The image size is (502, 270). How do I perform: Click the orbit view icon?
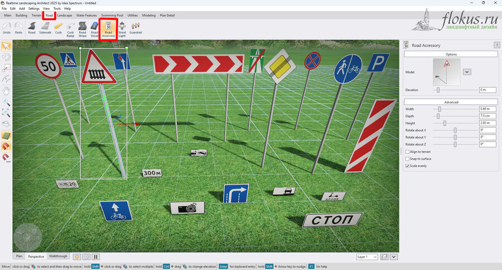6,124
